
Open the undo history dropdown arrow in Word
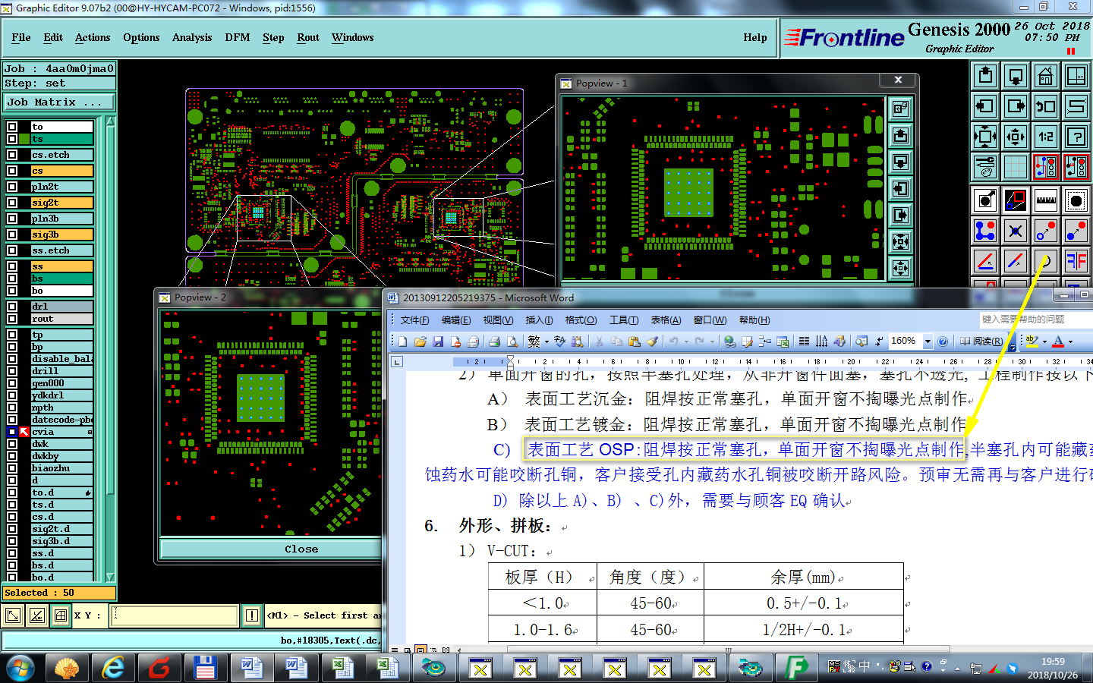pyautogui.click(x=686, y=341)
